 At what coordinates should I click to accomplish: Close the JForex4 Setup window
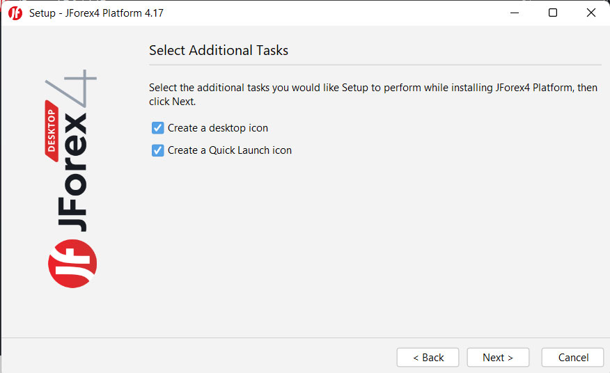point(591,13)
